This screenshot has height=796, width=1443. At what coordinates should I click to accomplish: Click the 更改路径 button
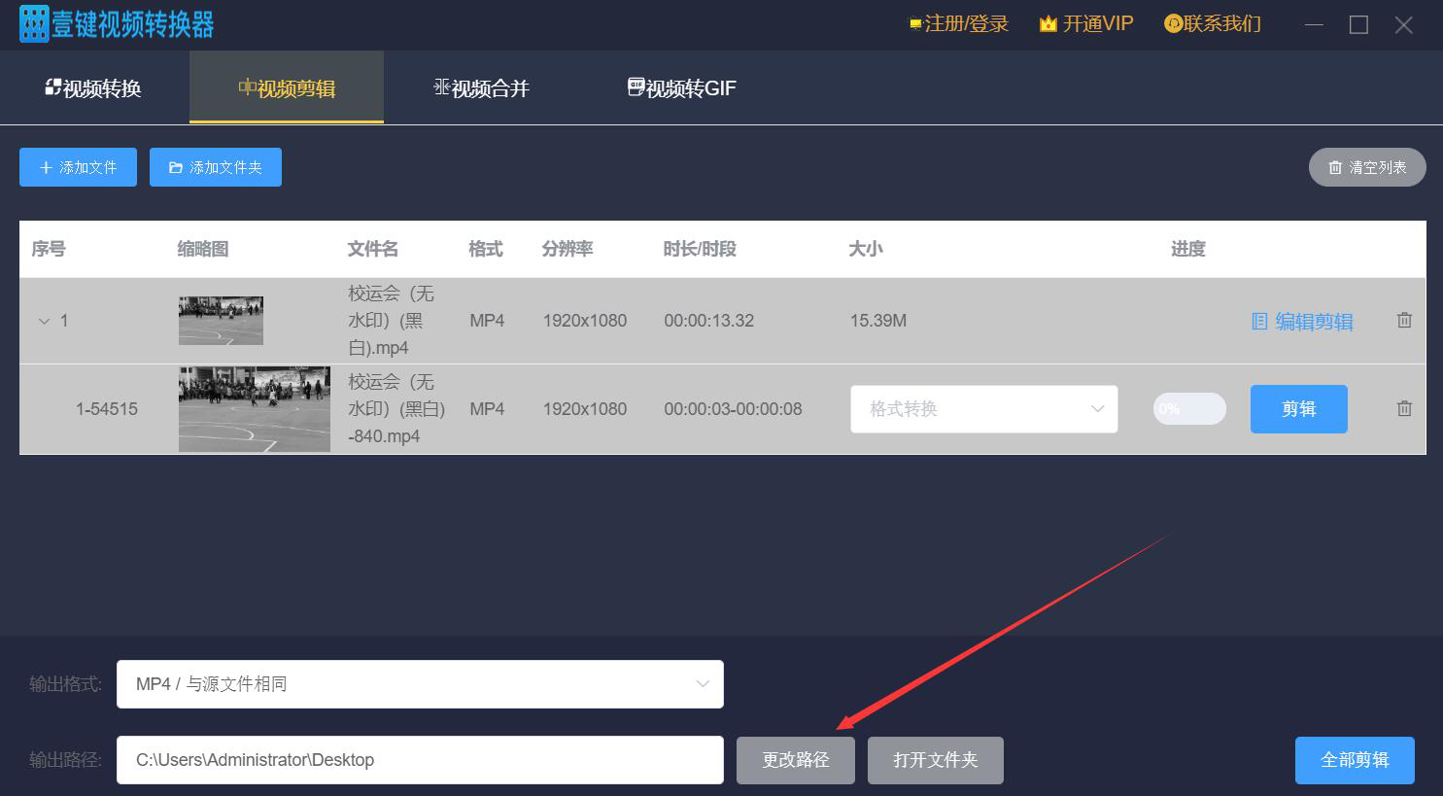796,760
